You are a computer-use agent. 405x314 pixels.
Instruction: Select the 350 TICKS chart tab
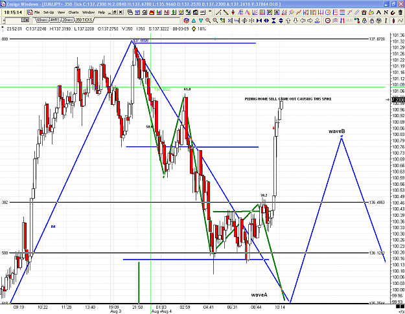[84, 20]
